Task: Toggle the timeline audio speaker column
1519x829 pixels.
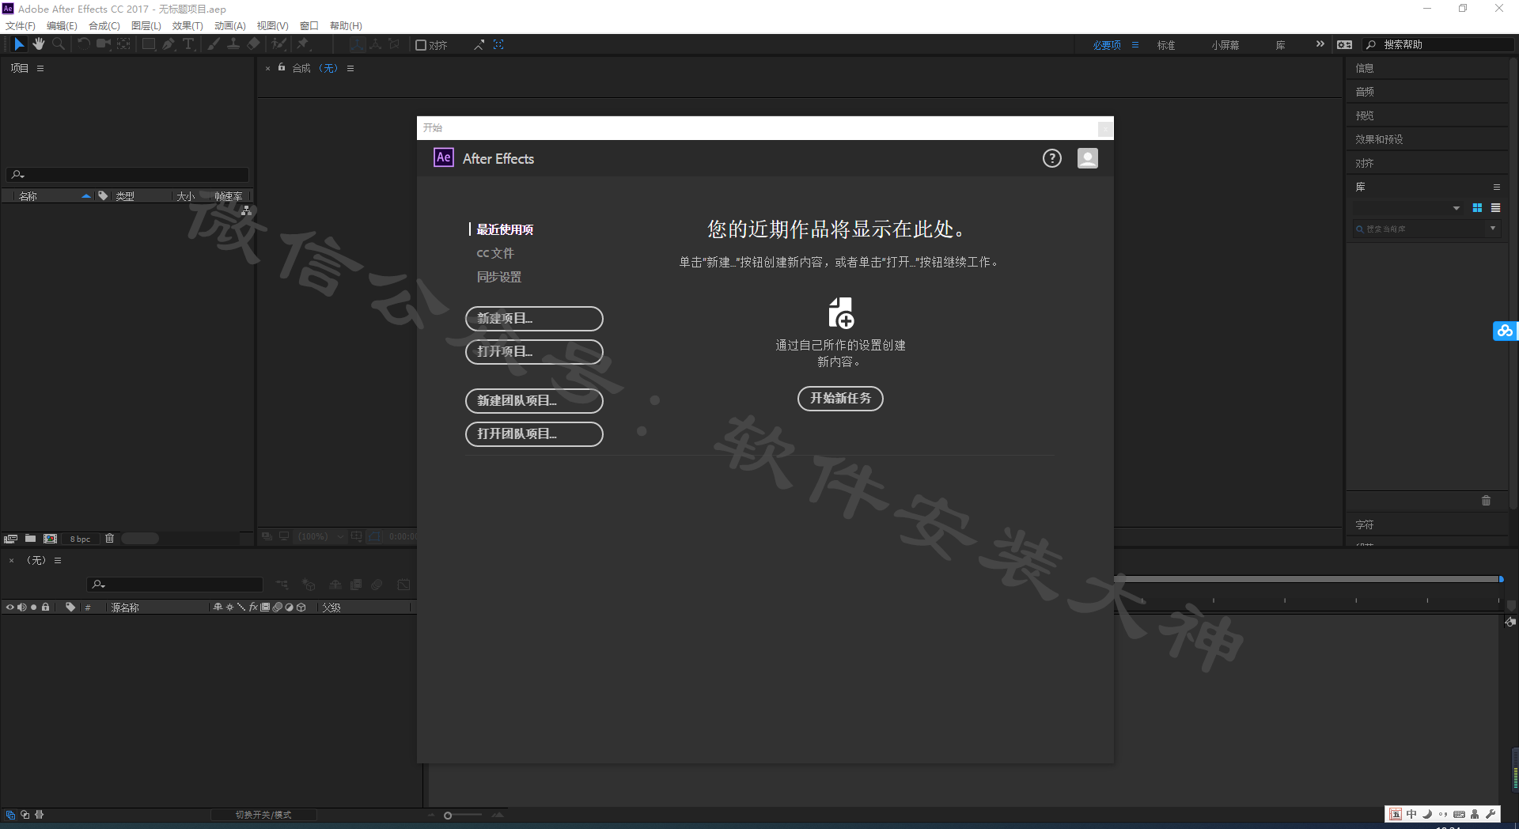Action: click(22, 608)
